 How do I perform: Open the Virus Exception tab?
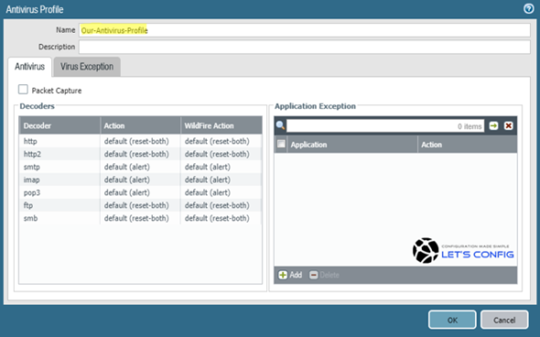point(87,67)
